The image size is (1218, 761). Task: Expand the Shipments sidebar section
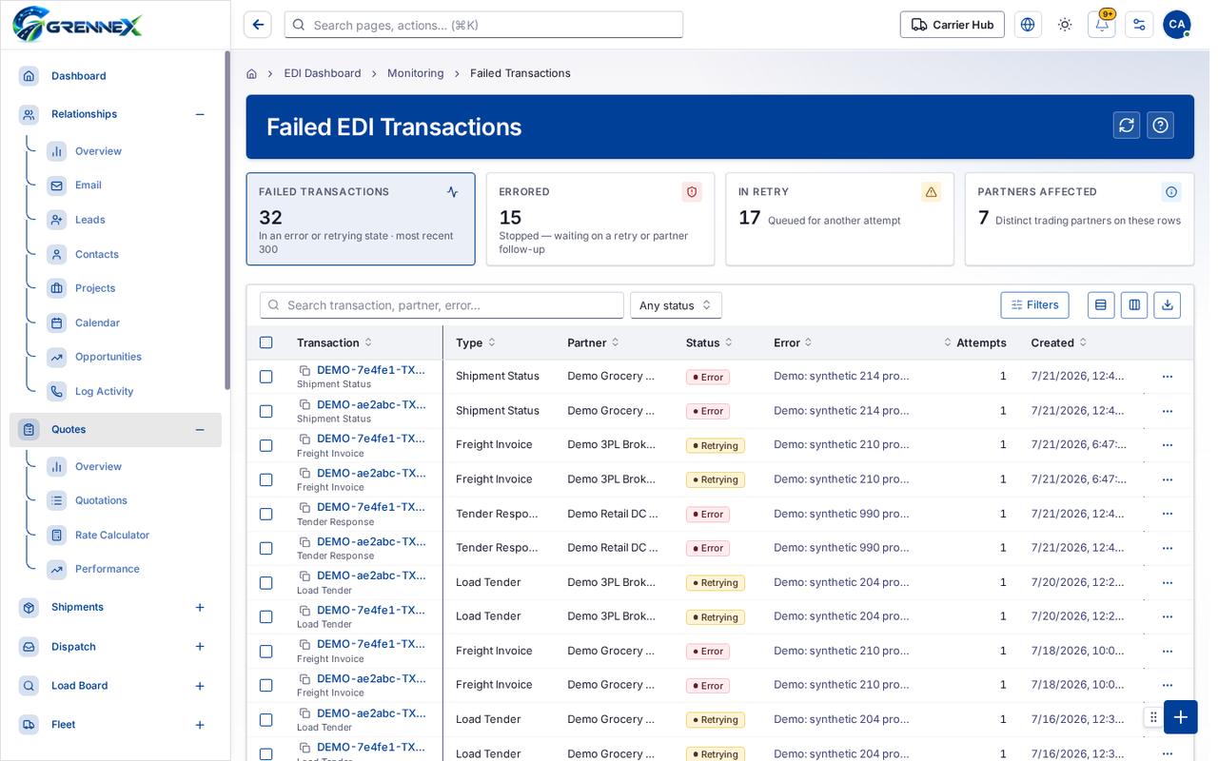(x=200, y=607)
